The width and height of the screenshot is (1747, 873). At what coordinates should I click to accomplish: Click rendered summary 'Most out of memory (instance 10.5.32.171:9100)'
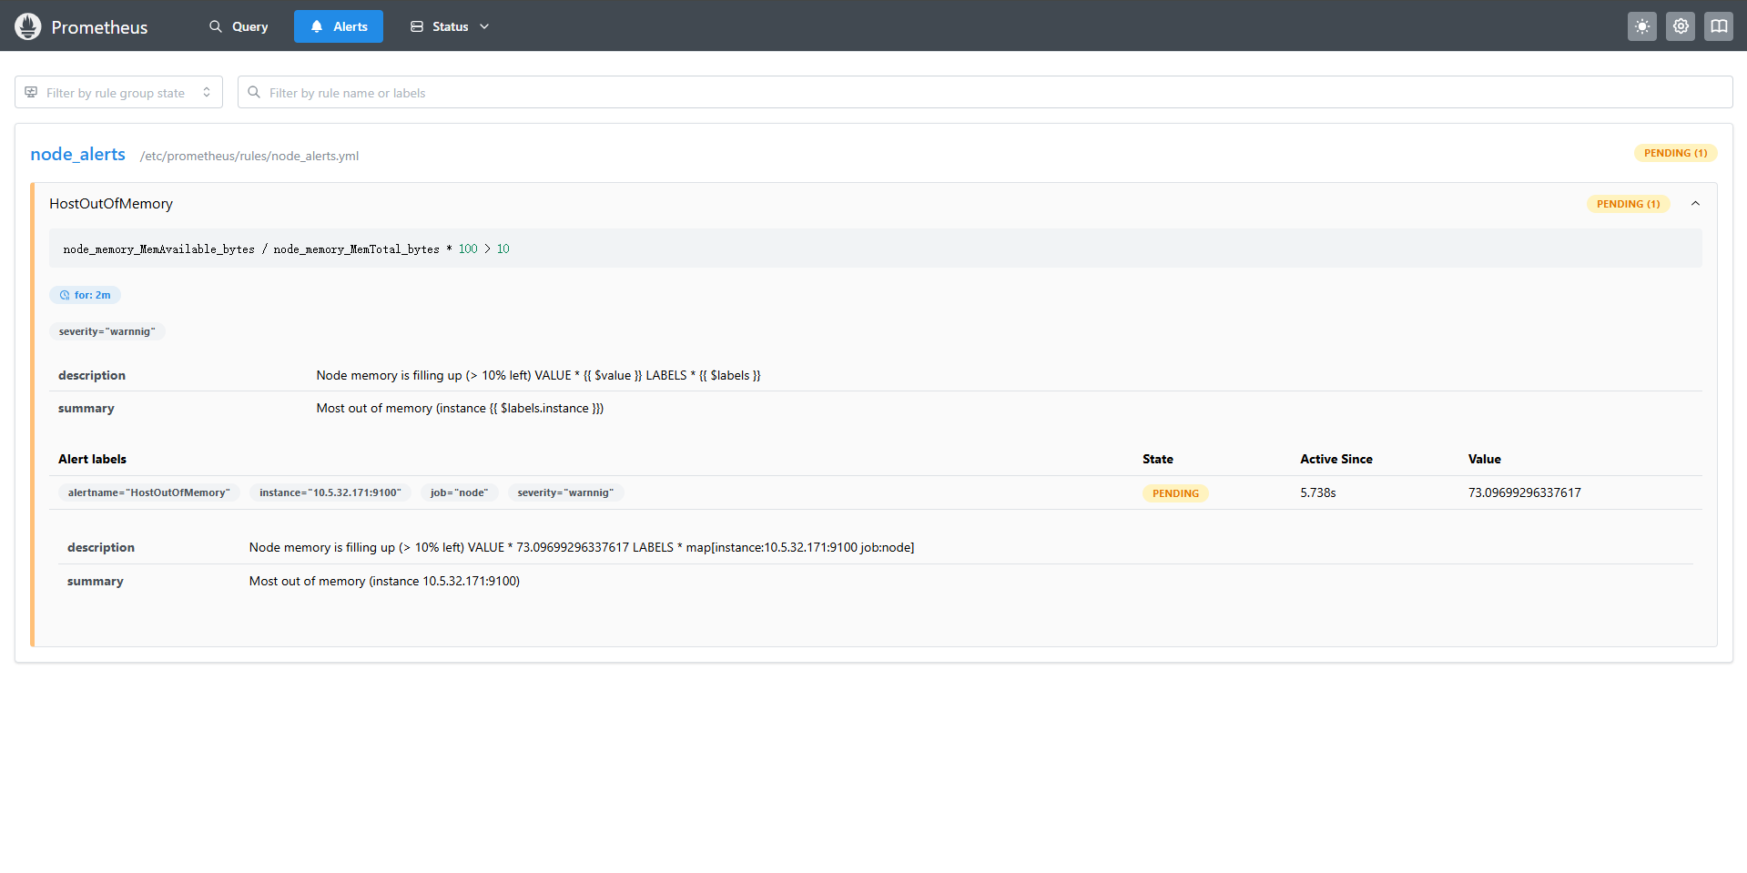pyautogui.click(x=384, y=581)
